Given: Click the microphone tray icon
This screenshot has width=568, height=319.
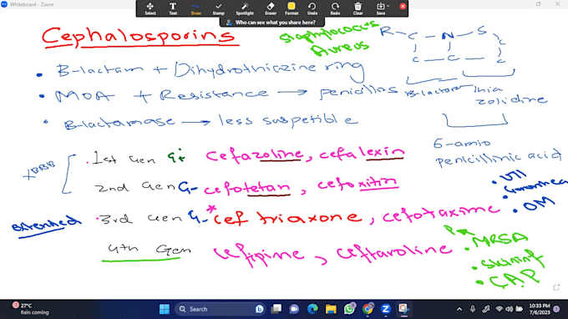Looking at the screenshot, I should 473,309.
